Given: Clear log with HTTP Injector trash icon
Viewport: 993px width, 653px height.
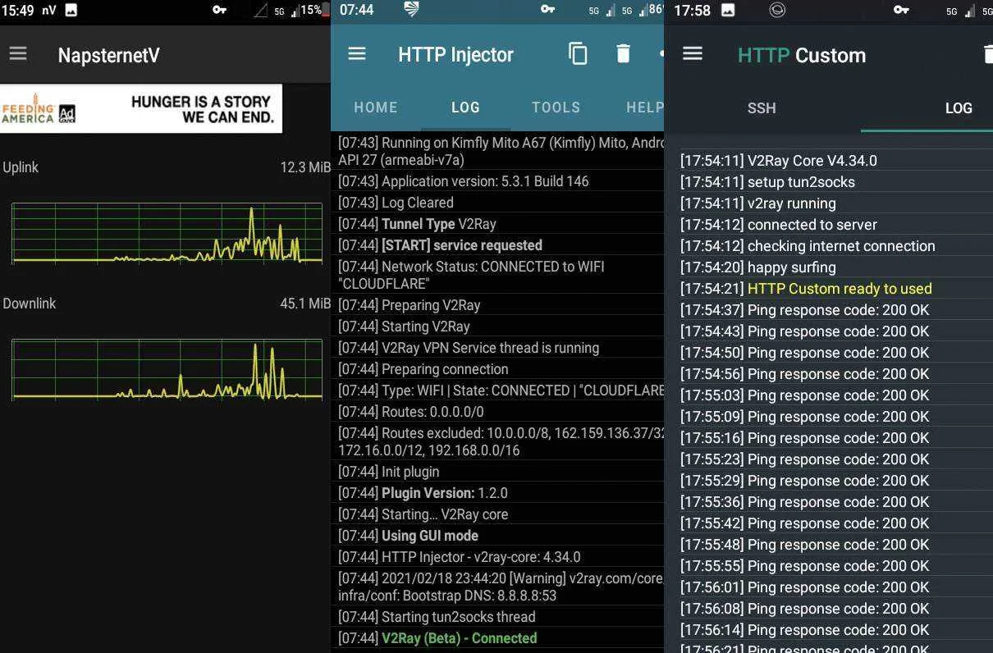Looking at the screenshot, I should (623, 54).
